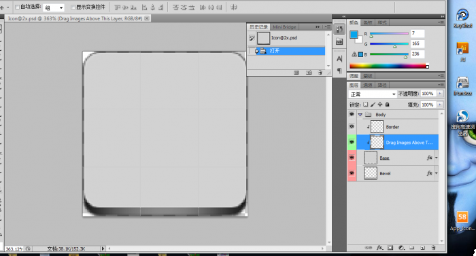Hide the Border layer
Image resolution: width=476 pixels, height=256 pixels.
352,126
